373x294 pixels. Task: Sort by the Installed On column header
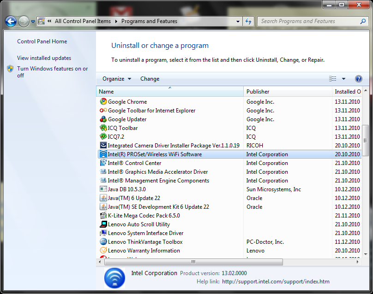click(347, 92)
